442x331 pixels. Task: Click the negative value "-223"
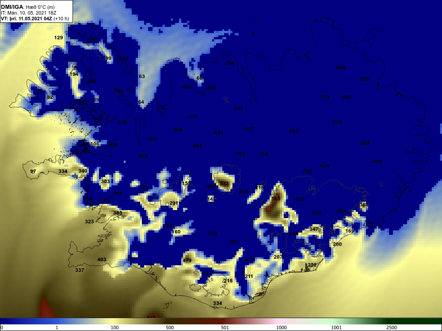(x=123, y=59)
